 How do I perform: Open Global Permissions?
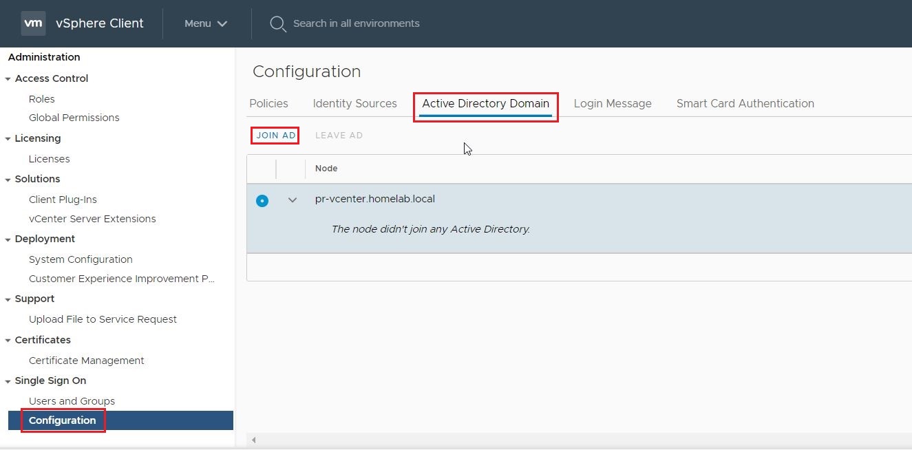[74, 118]
